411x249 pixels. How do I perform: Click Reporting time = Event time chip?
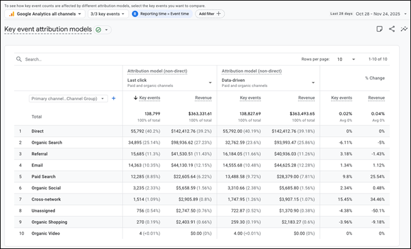pos(162,14)
